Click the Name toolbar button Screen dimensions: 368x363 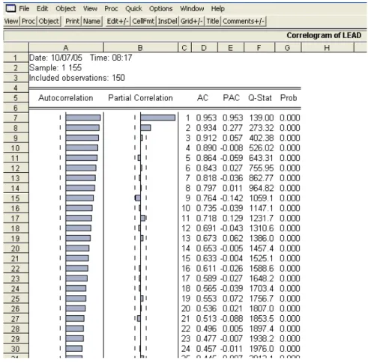(91, 21)
